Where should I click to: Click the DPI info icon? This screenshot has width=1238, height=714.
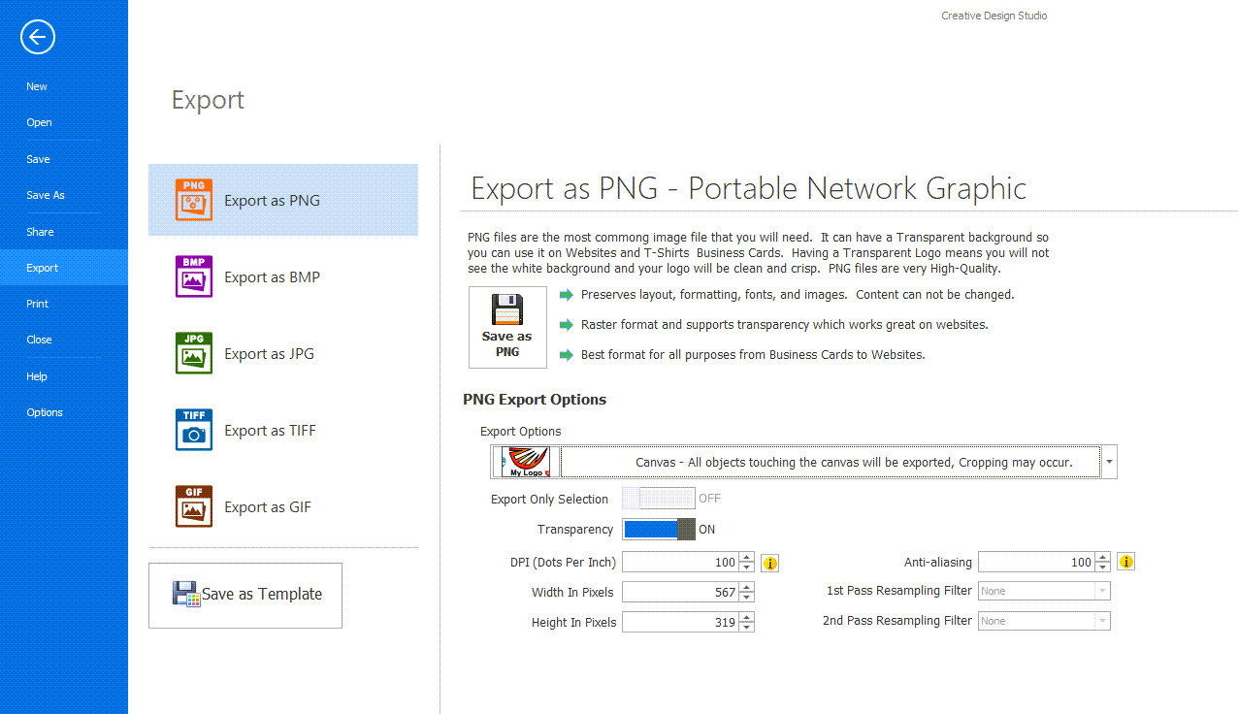[770, 563]
